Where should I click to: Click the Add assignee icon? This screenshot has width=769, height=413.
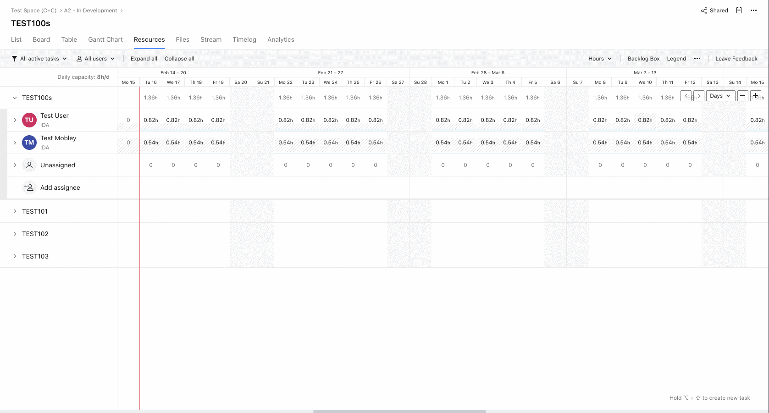pyautogui.click(x=29, y=187)
